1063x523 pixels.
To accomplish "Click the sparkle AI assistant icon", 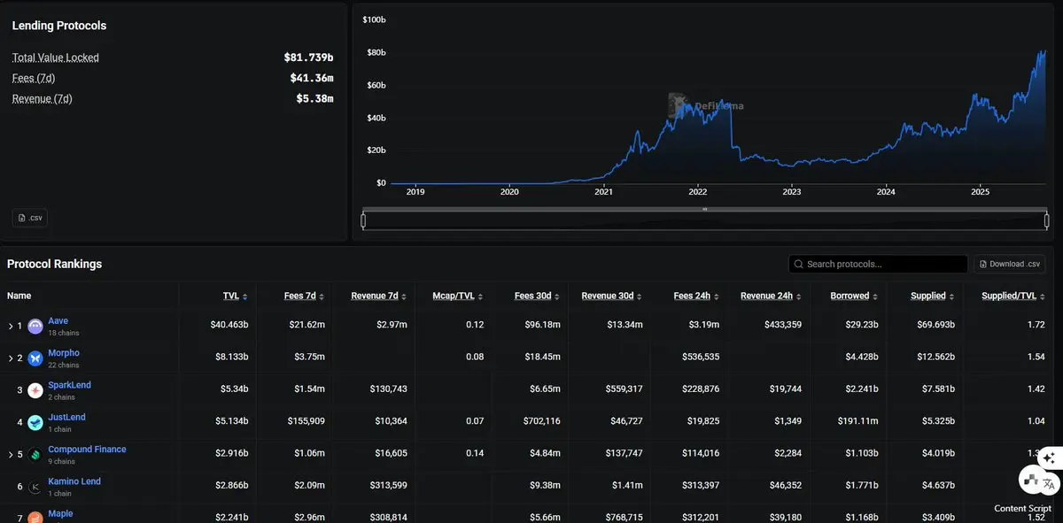I will click(1049, 458).
